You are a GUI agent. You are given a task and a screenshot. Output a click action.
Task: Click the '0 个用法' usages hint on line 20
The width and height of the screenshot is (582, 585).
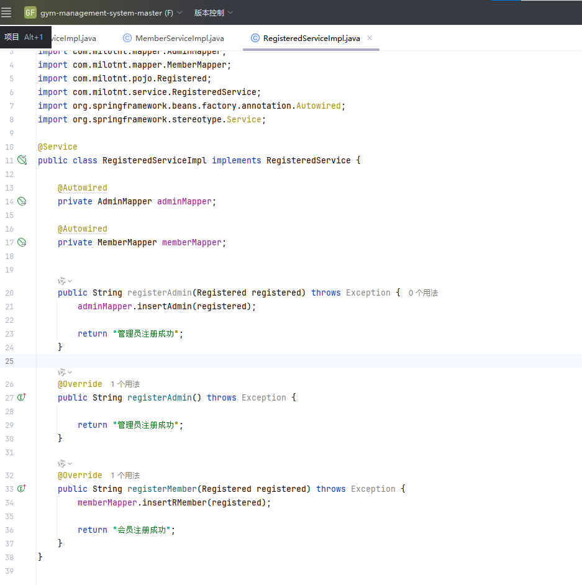click(423, 293)
